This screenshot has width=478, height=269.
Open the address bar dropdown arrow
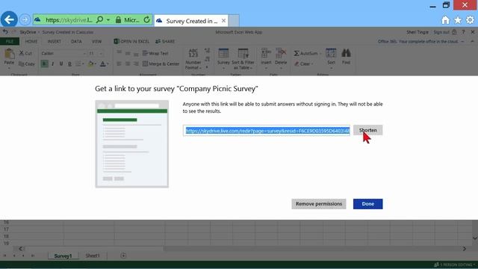pyautogui.click(x=108, y=20)
